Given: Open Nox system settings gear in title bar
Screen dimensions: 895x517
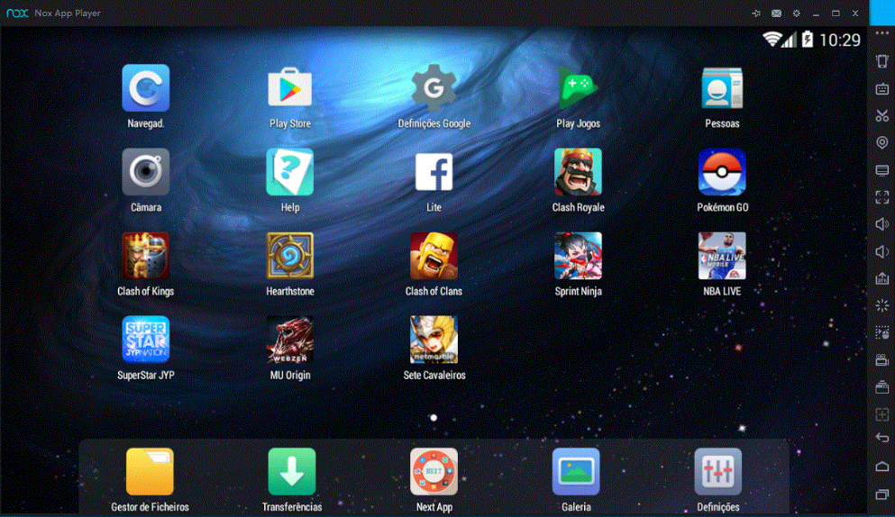Looking at the screenshot, I should click(796, 14).
